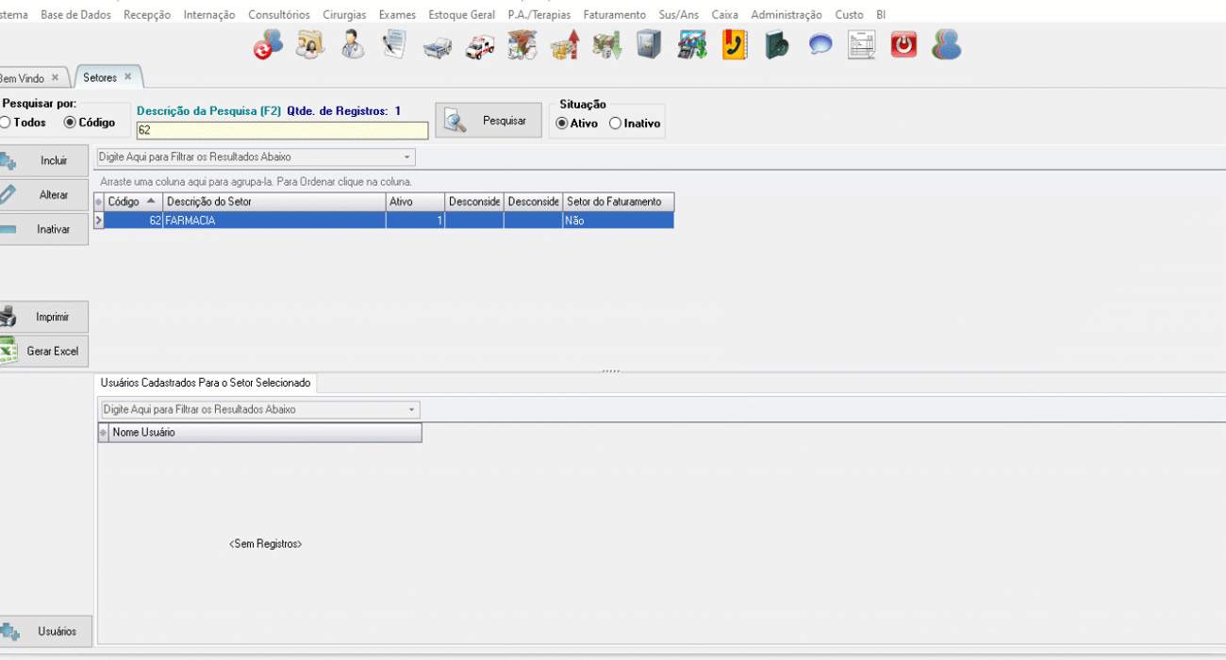Click the Pesquisar button
The width and height of the screenshot is (1226, 660).
489,121
